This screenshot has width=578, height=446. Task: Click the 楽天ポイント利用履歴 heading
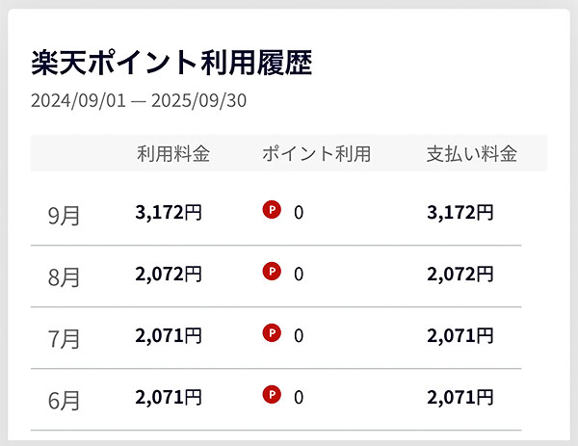pyautogui.click(x=171, y=63)
